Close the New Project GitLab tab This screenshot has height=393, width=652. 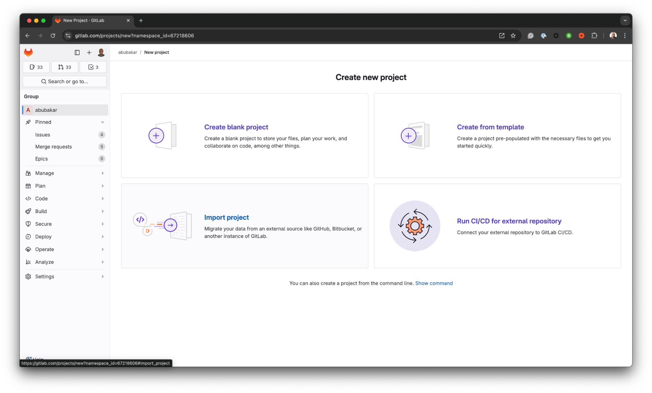pos(128,20)
